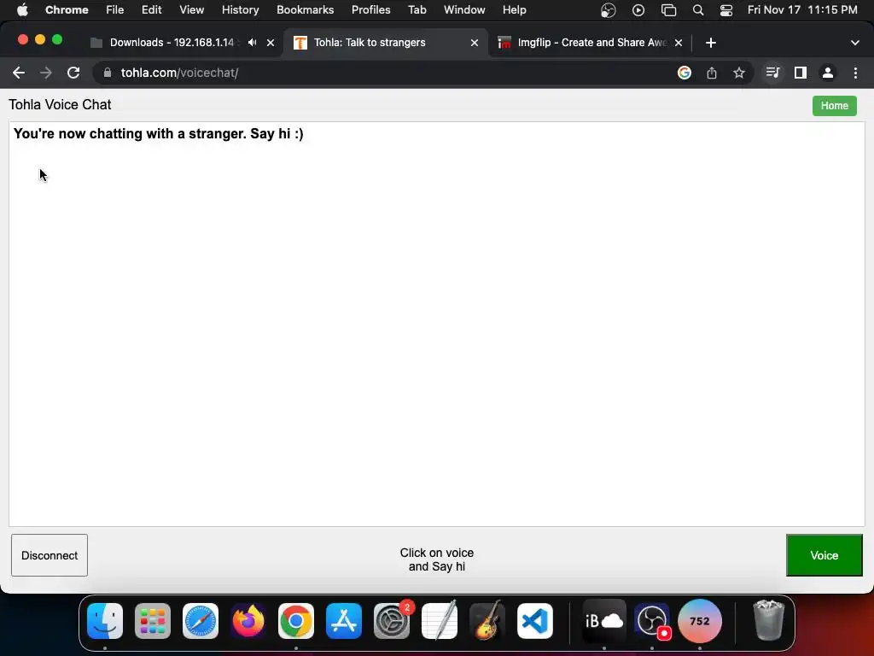Open GarageBand from the dock
This screenshot has width=874, height=656.
(x=487, y=621)
